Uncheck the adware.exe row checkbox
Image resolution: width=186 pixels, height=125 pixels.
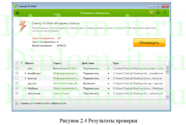coord(17,93)
